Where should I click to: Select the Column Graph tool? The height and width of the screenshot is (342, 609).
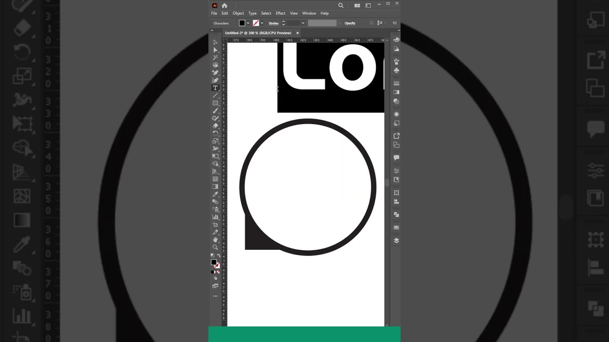tap(216, 217)
